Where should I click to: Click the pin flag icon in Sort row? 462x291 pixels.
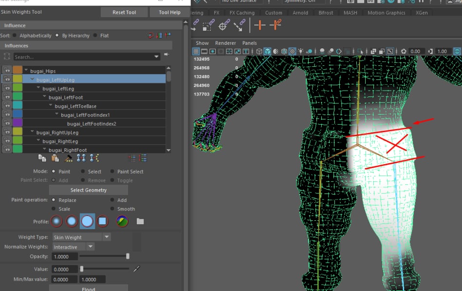(168, 35)
